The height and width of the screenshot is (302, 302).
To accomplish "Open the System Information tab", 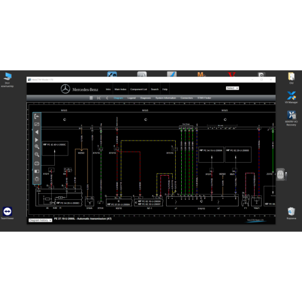I will click(x=166, y=98).
